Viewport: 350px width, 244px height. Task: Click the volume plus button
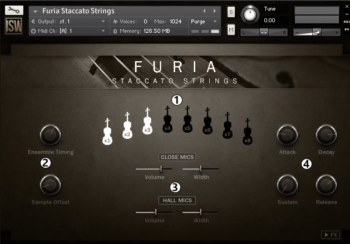[x=337, y=33]
